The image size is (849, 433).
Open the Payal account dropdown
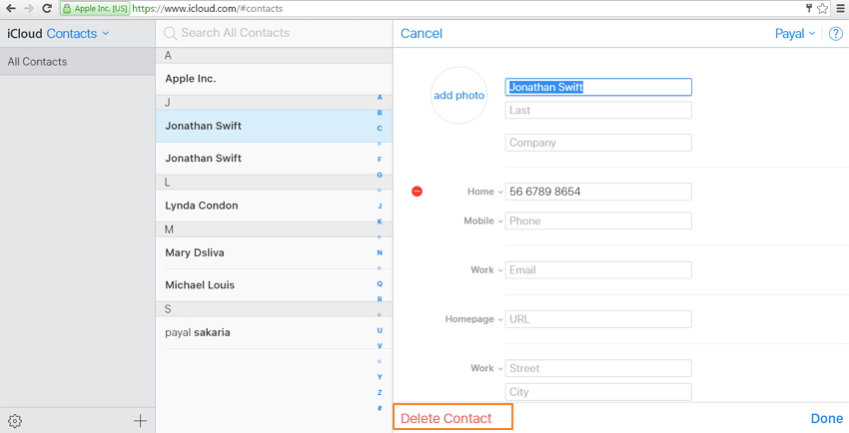pyautogui.click(x=794, y=34)
